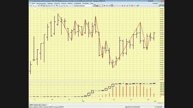Viewport: 193px width, 108px height.
Task: Click the framed chart icon left of bar chart icon
Action: tap(94, 6)
